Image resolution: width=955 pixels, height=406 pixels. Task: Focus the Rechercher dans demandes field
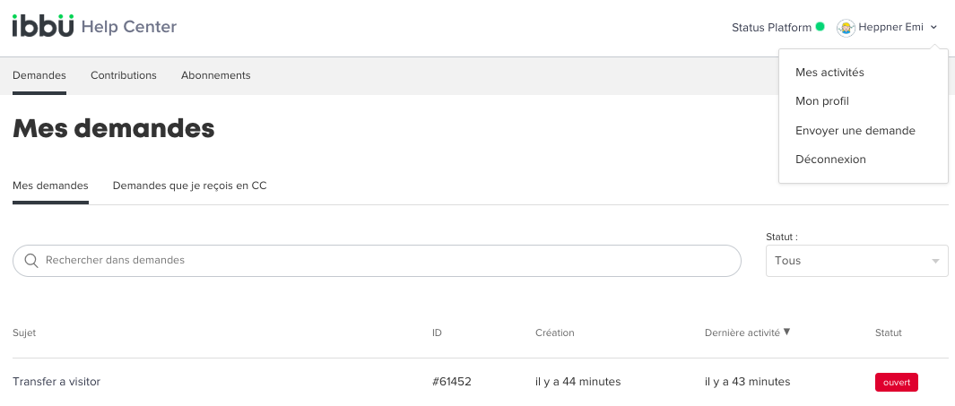(377, 261)
